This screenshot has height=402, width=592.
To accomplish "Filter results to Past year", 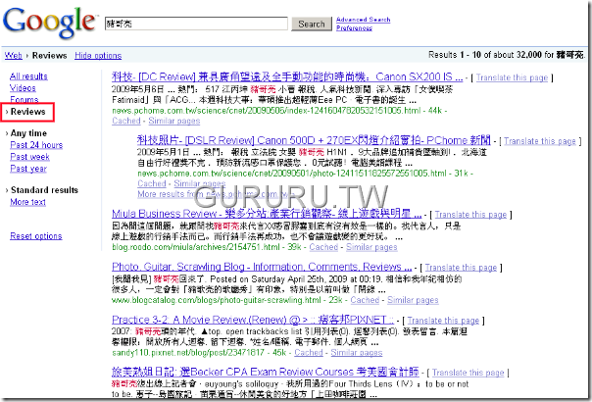I will click(x=28, y=169).
